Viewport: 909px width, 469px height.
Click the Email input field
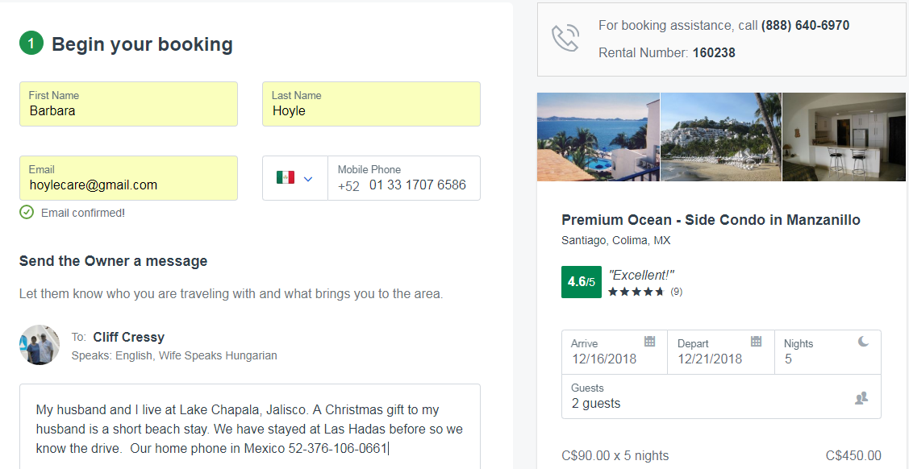129,185
